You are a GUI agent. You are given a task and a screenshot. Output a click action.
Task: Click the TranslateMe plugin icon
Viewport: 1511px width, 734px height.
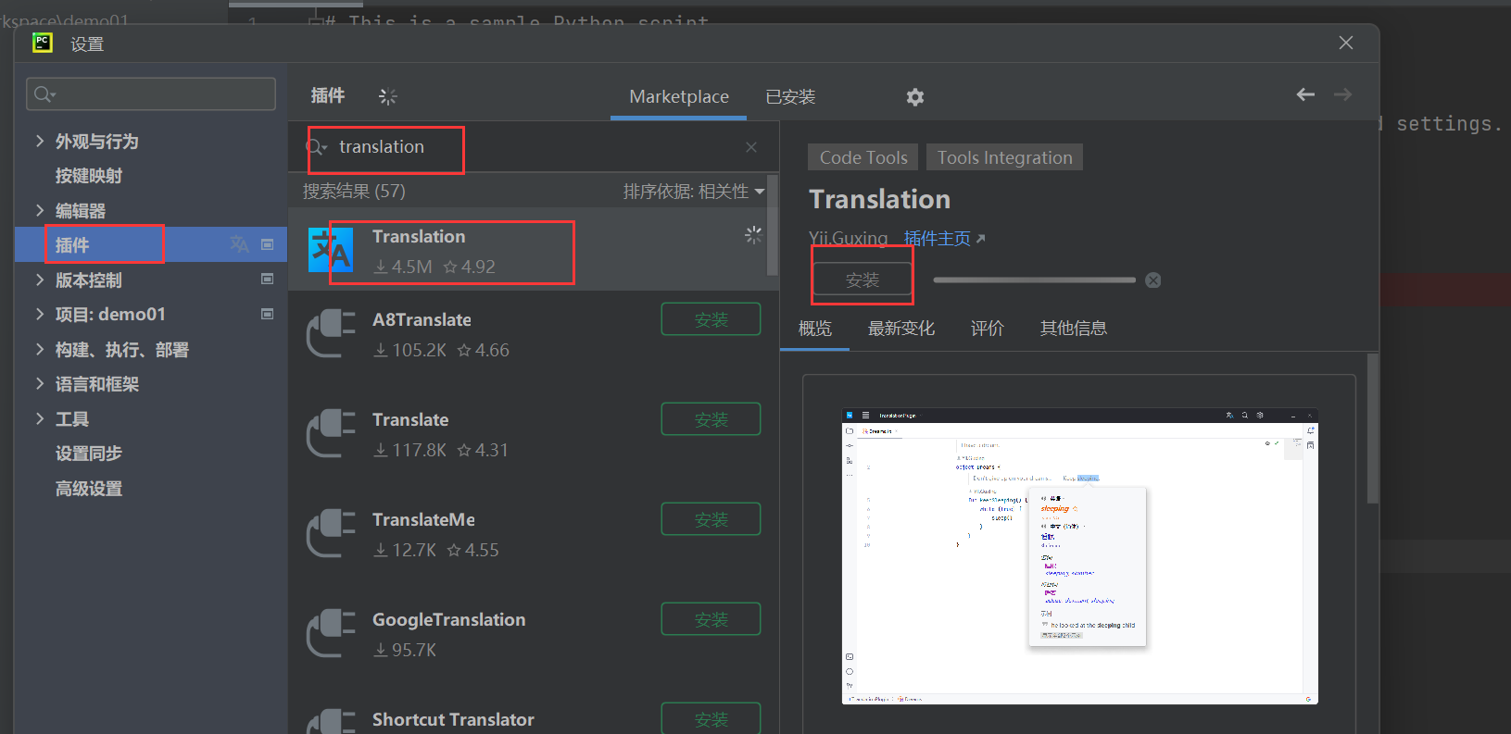[331, 534]
